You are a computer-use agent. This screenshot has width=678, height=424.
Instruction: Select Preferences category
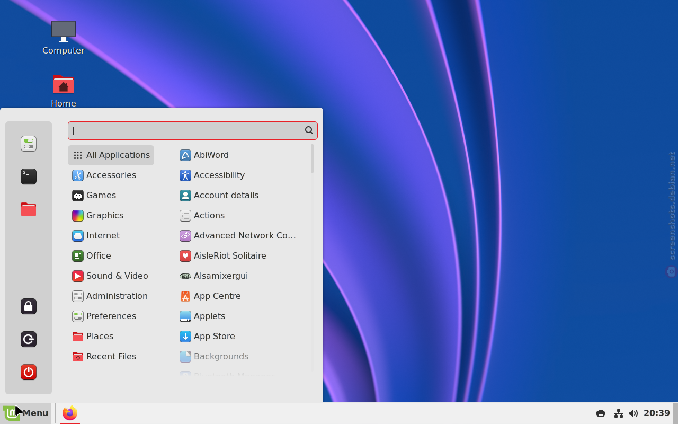(111, 316)
